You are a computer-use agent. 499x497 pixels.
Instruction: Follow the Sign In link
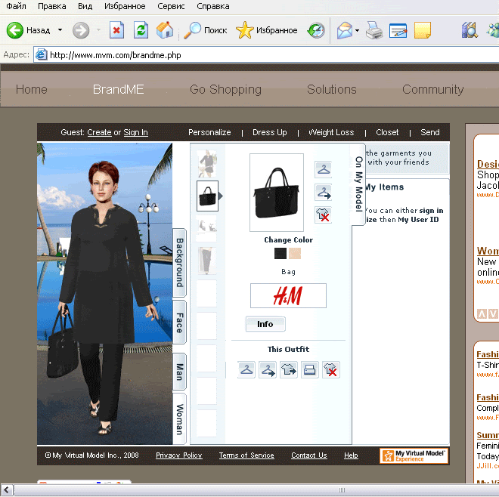coord(135,132)
